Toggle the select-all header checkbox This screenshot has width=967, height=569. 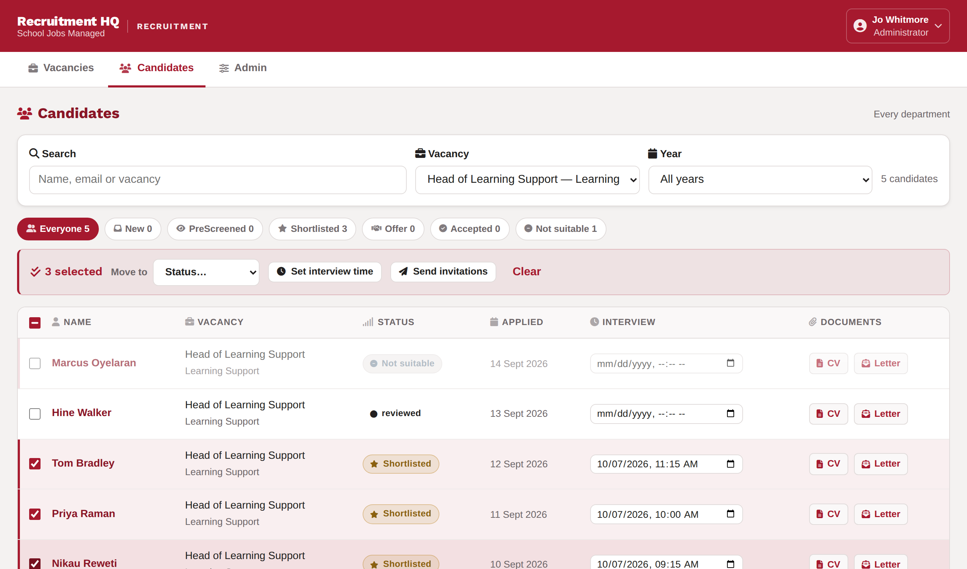35,323
